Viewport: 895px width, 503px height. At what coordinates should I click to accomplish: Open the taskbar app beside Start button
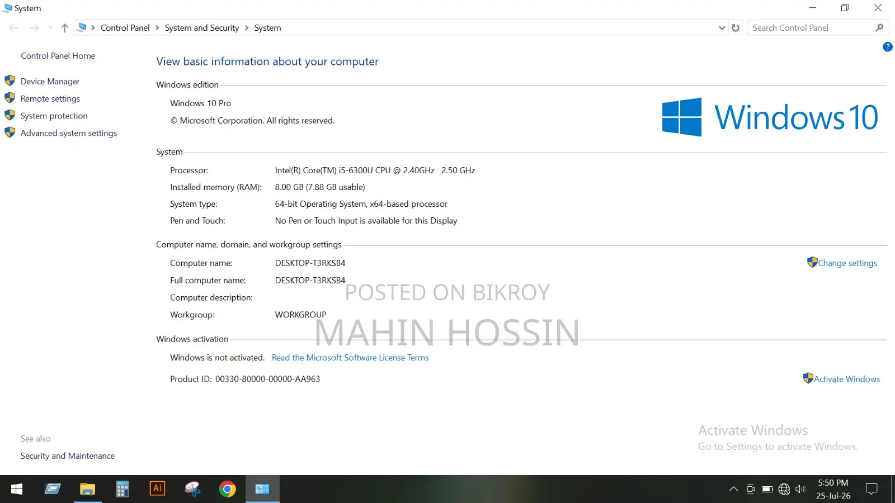[x=53, y=489]
